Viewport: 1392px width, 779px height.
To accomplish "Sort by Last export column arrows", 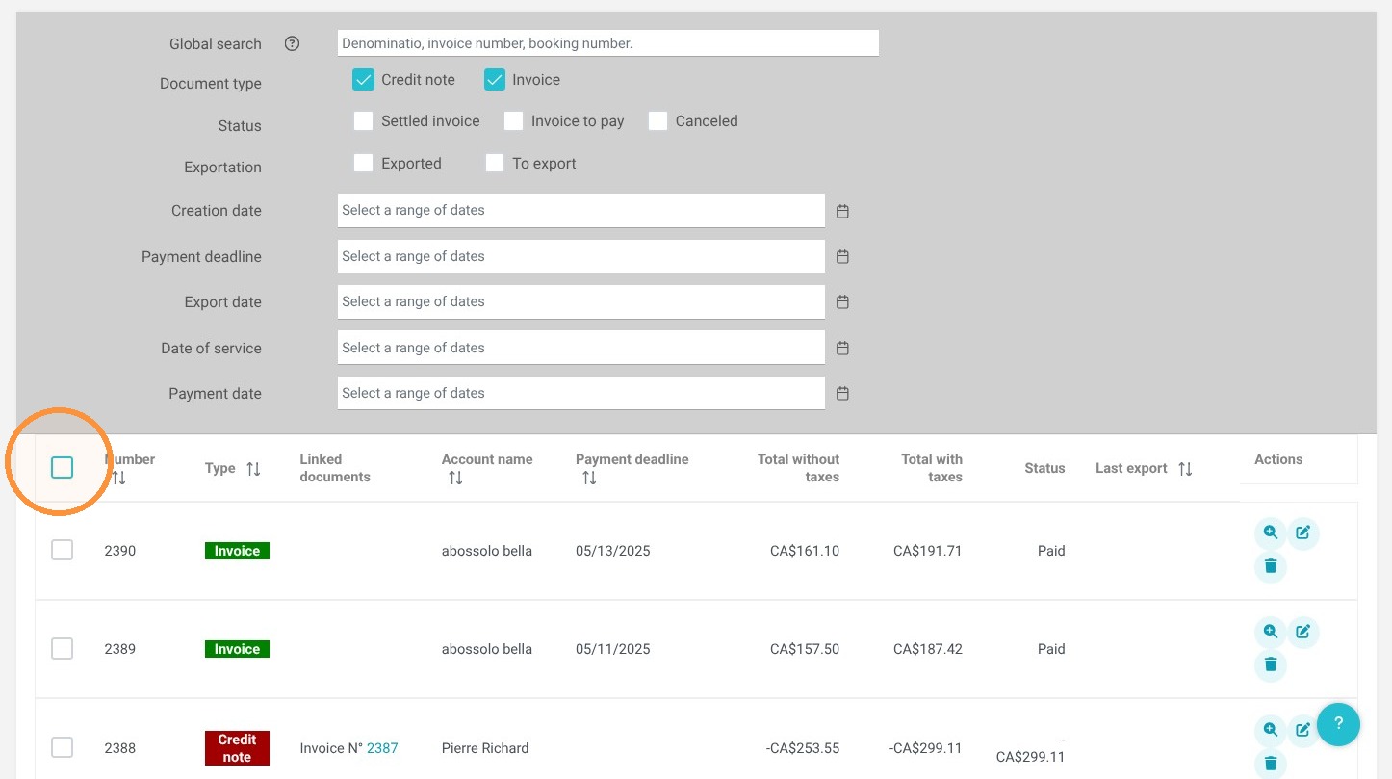I will click(x=1185, y=469).
